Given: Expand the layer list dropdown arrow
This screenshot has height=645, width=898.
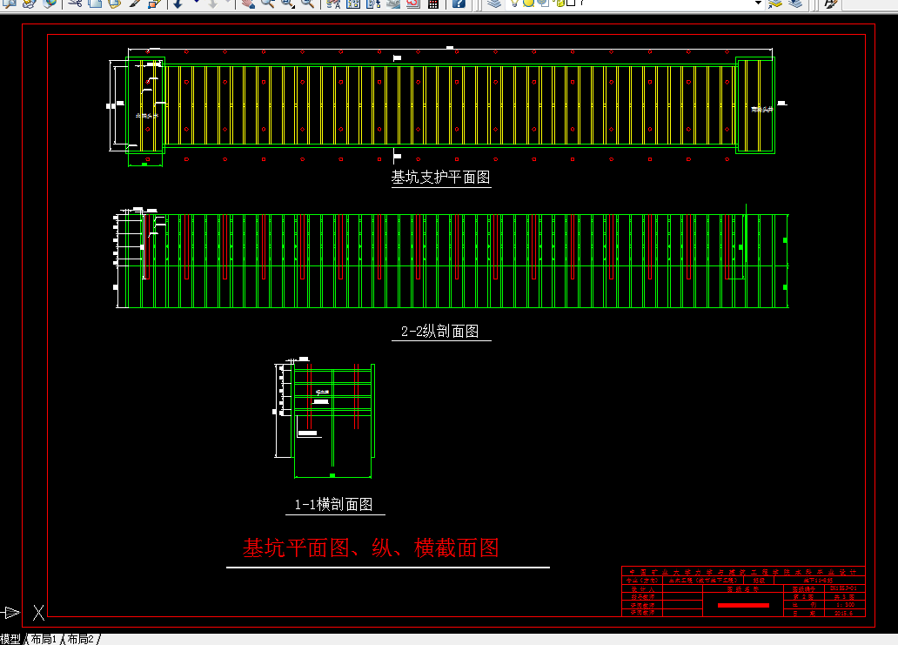Looking at the screenshot, I should tap(758, 3).
